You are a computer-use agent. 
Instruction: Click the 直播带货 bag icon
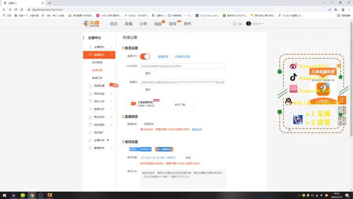pyautogui.click(x=90, y=148)
